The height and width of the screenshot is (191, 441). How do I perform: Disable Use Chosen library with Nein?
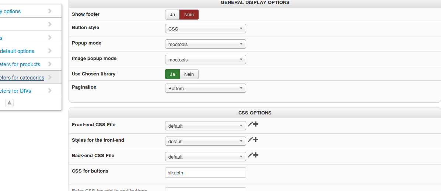point(189,74)
